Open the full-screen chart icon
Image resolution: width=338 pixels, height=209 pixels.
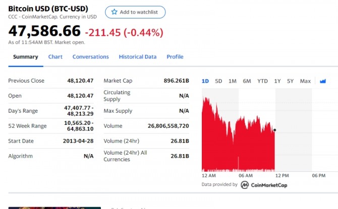[323, 81]
